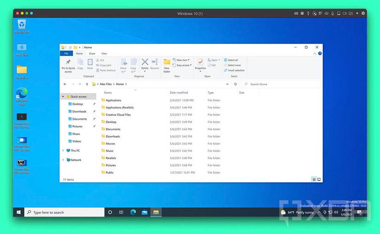380x234 pixels.
Task: Click the Copy ribbon button
Action: pyautogui.click(x=80, y=64)
